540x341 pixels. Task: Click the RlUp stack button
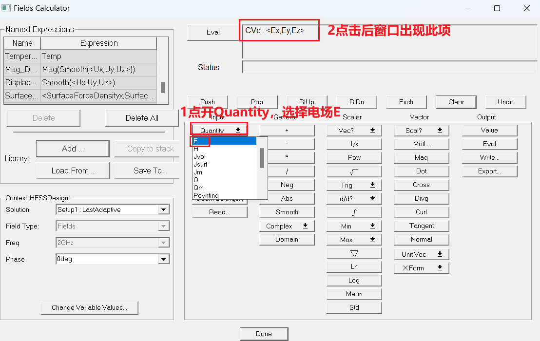point(307,102)
